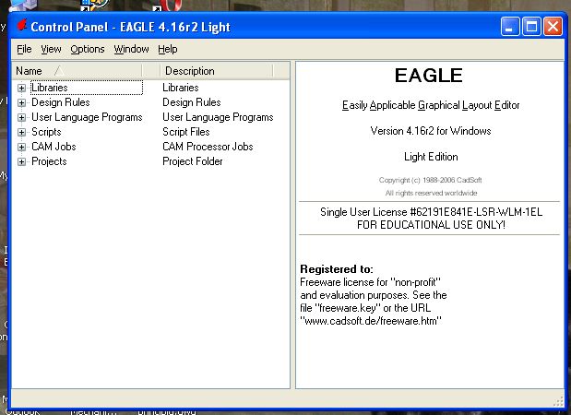This screenshot has height=415, width=571.
Task: Click the 'Version 4.16r2 for Windows' text
Action: coord(431,131)
